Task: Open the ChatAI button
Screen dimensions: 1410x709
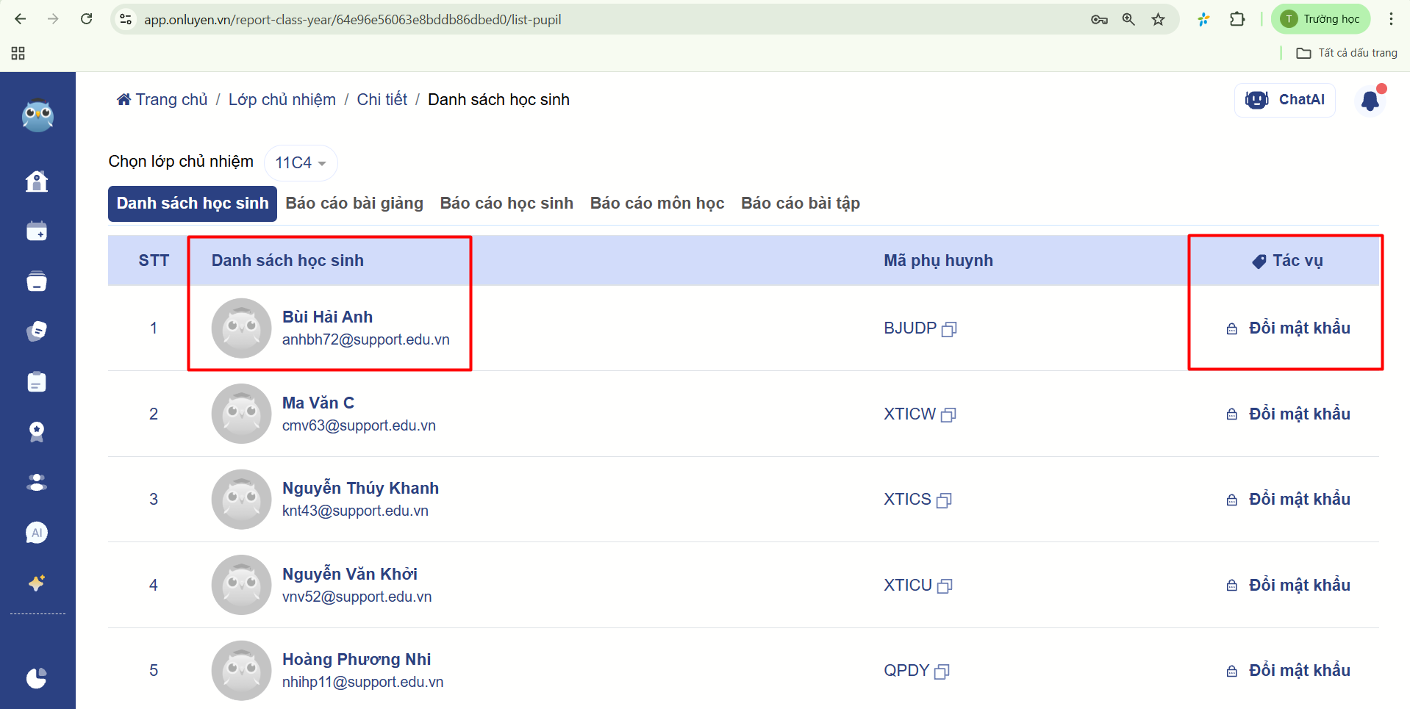Action: (1284, 100)
